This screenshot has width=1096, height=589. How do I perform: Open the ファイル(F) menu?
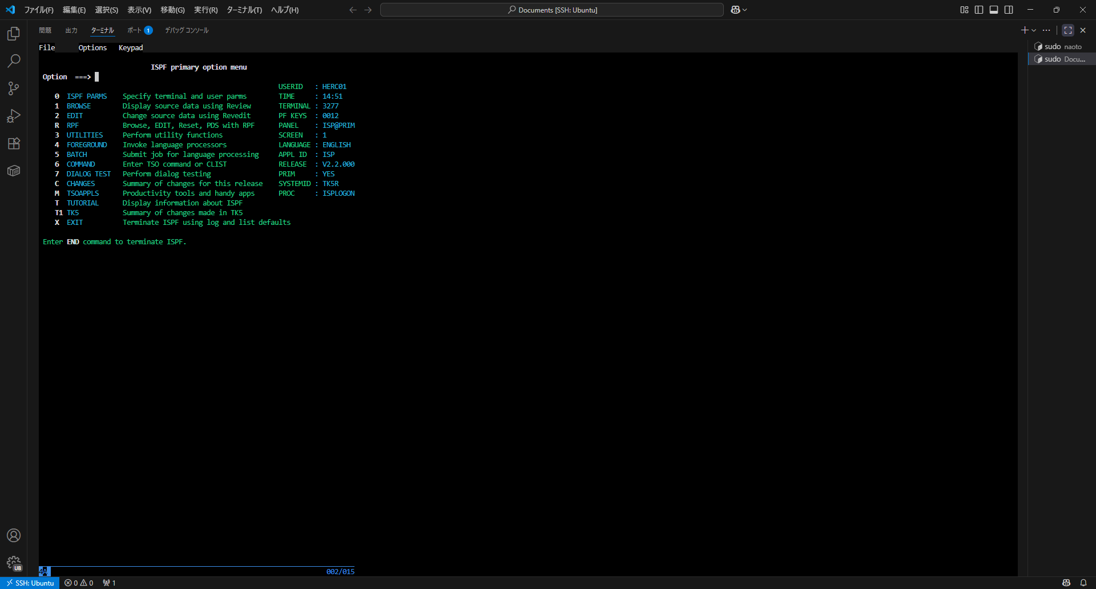(39, 10)
